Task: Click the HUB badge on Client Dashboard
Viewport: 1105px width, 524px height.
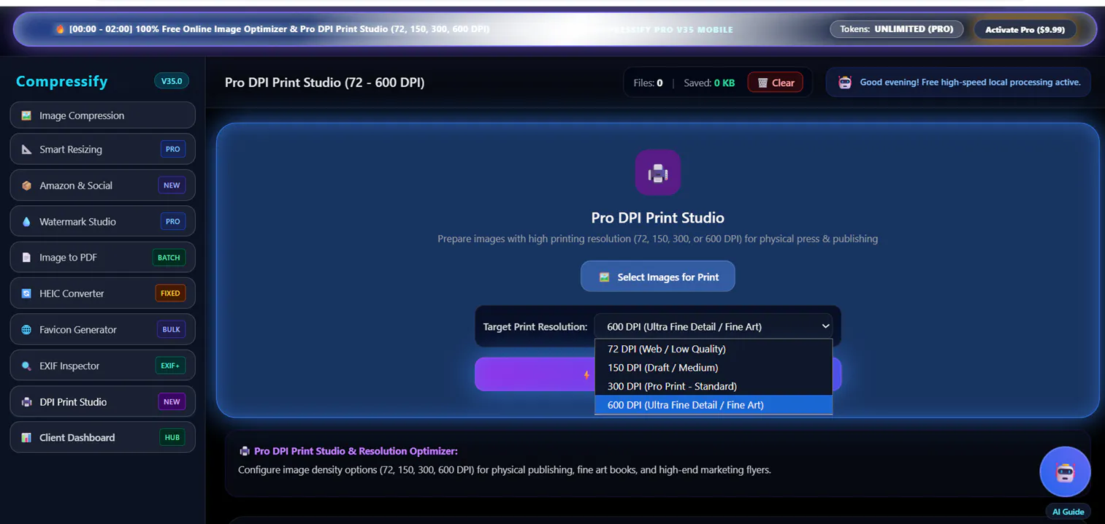Action: tap(172, 438)
